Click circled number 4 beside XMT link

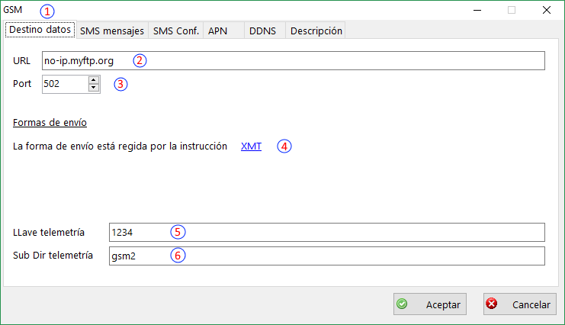(x=284, y=146)
